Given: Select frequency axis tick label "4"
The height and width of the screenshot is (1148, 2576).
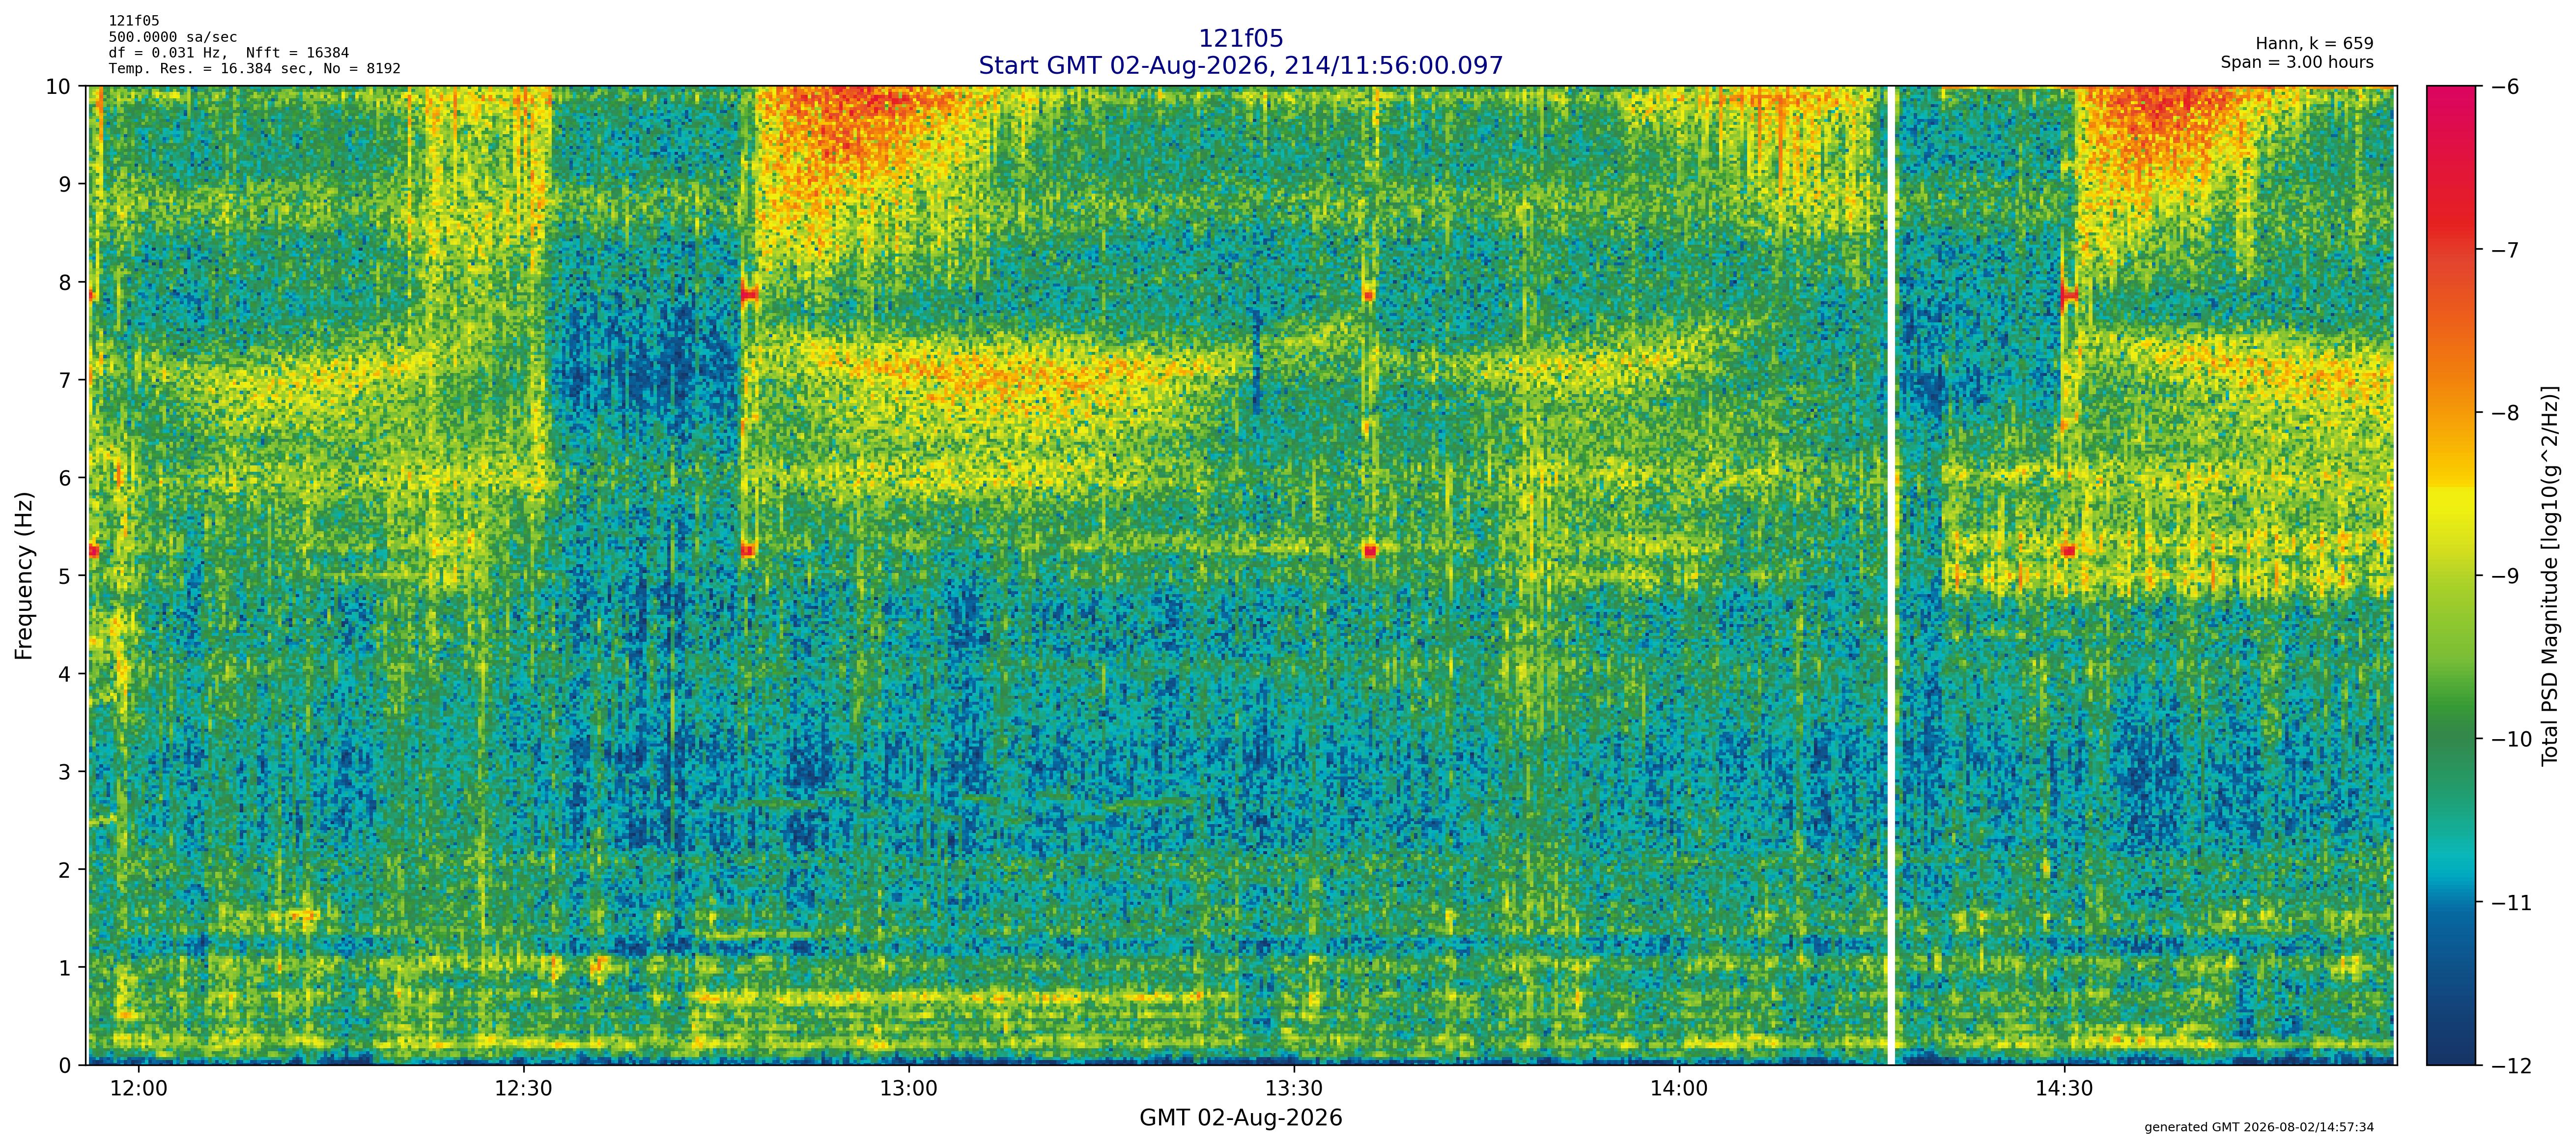Looking at the screenshot, I should 65,674.
